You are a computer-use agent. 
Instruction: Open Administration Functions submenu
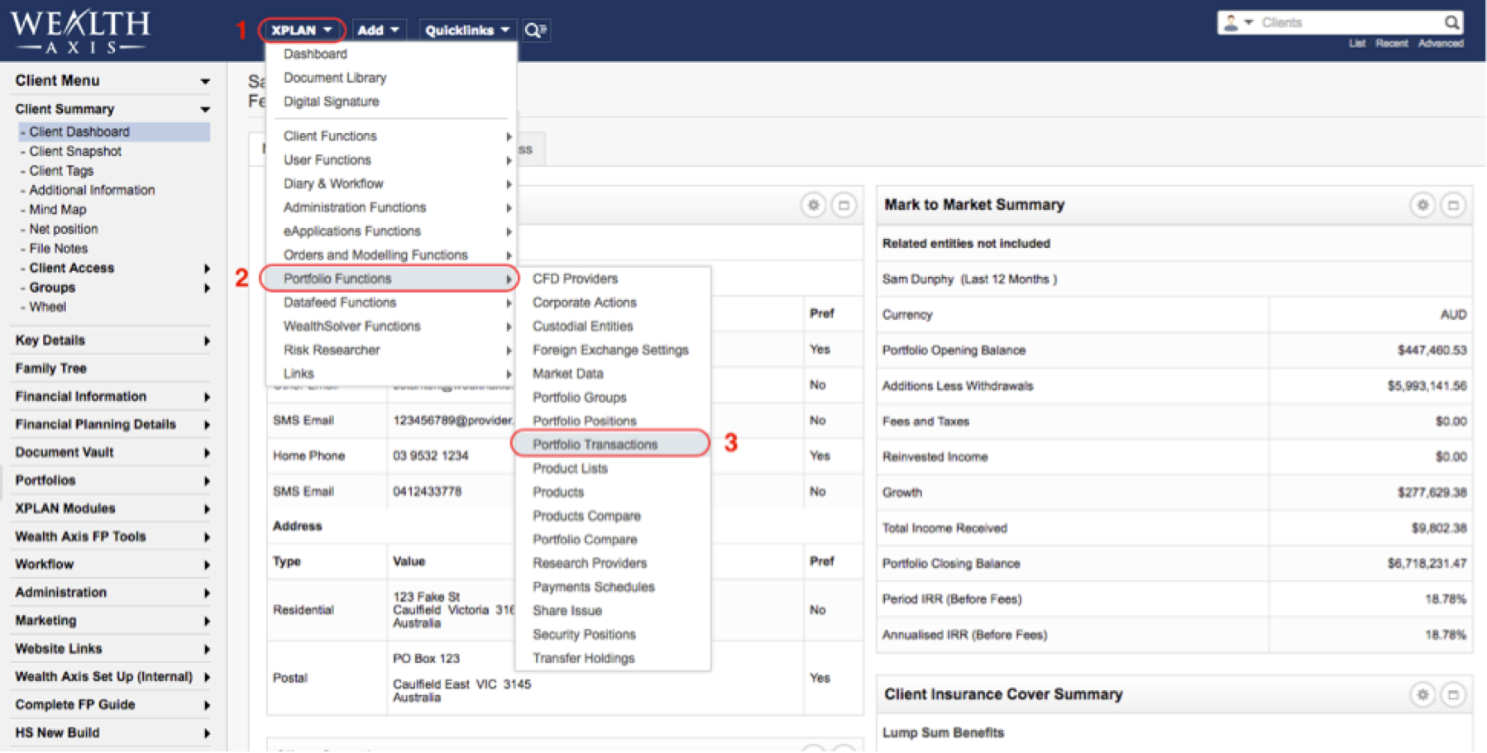coord(391,207)
